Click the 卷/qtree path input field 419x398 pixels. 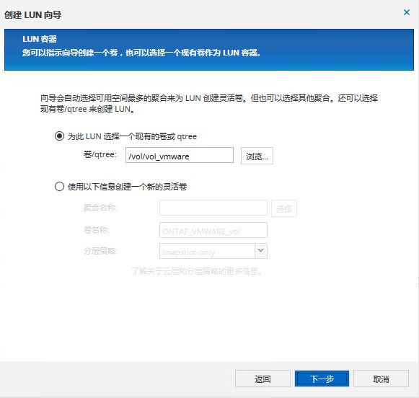180,155
